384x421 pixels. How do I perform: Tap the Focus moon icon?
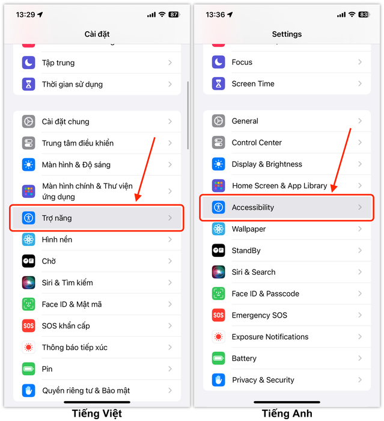(x=218, y=62)
